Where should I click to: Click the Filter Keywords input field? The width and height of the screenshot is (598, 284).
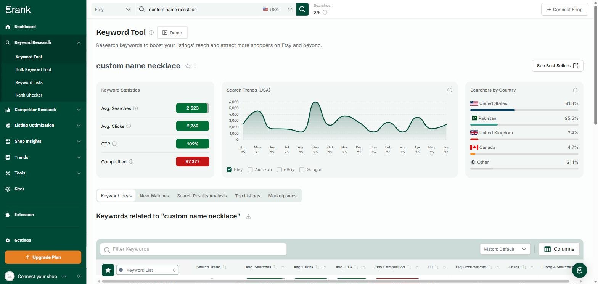pyautogui.click(x=193, y=249)
